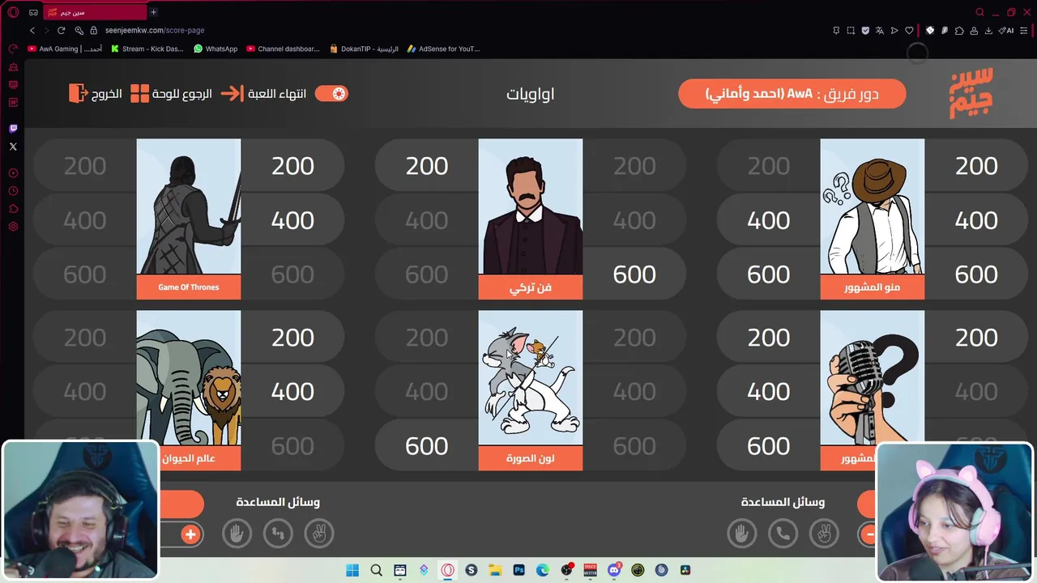The image size is (1037, 583).
Task: Open the Channel dashboard bookmark
Action: [283, 49]
